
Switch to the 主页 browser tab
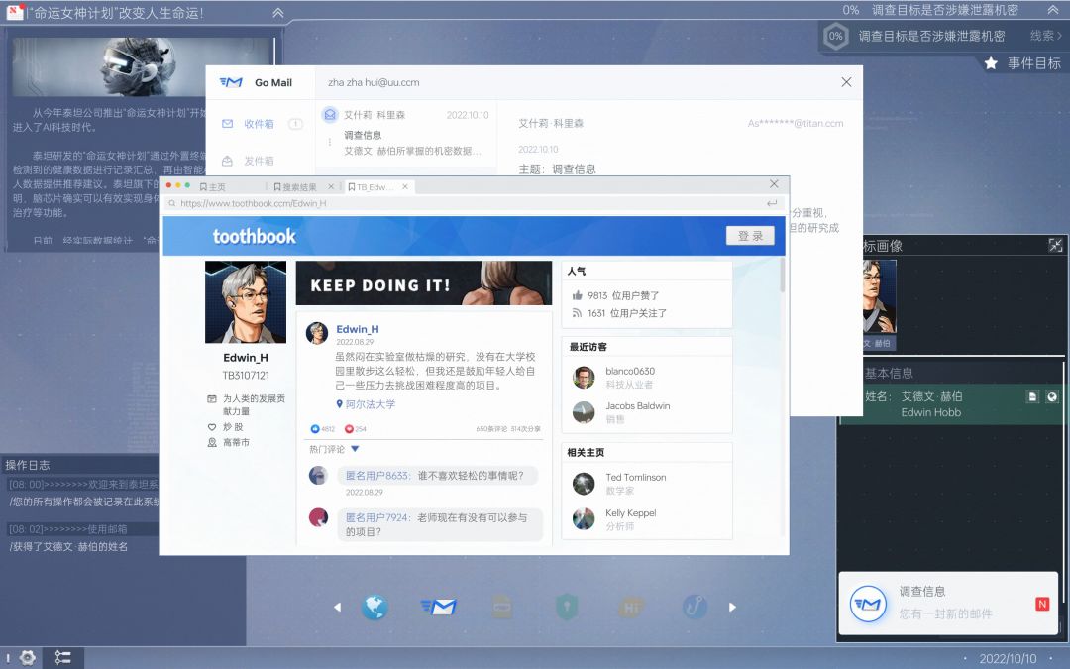pos(213,187)
